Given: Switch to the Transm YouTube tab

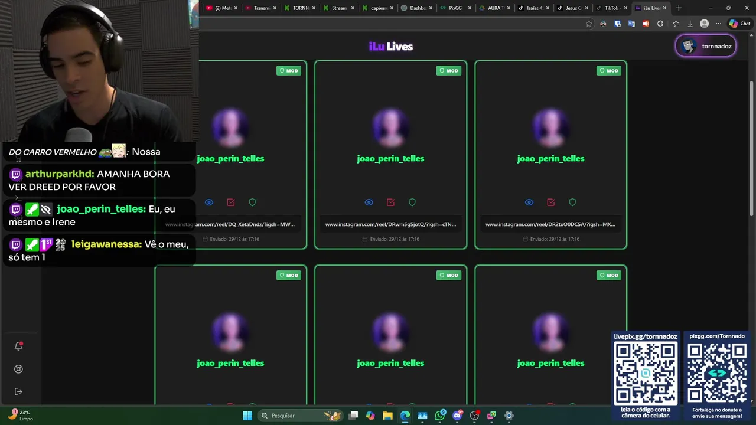Looking at the screenshot, I should (260, 8).
